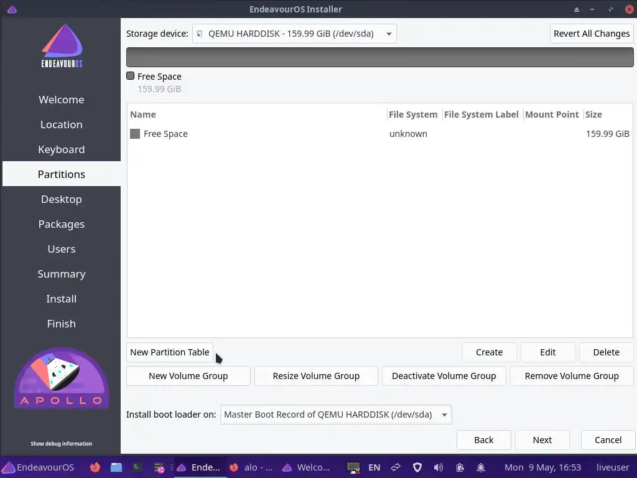
Task: Select Summary step in sidebar
Action: (62, 274)
